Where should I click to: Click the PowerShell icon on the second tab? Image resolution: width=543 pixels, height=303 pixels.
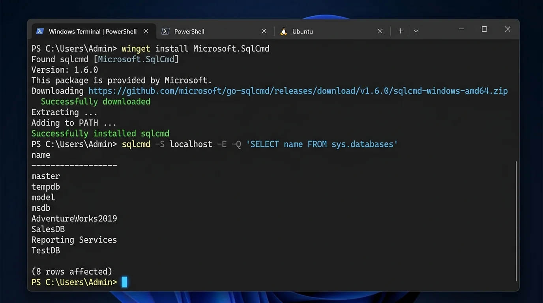(x=166, y=31)
